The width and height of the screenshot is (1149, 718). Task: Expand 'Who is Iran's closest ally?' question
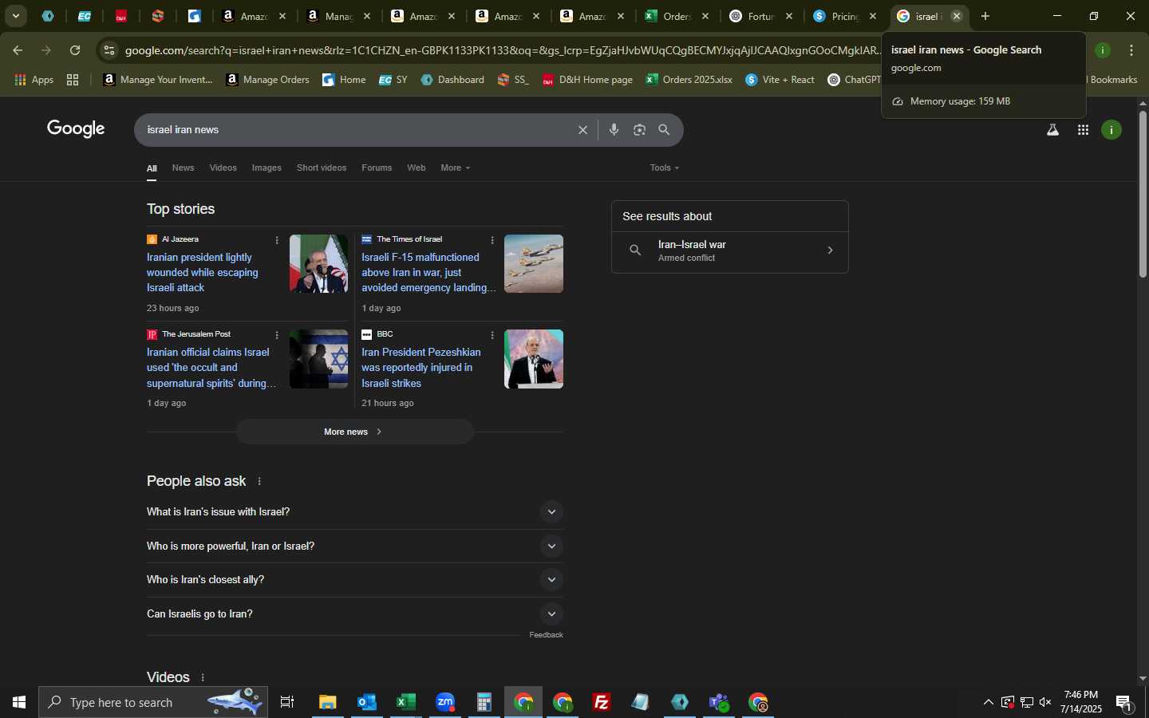(x=355, y=580)
